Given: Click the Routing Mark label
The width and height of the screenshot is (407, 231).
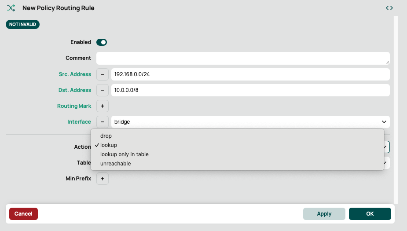Looking at the screenshot, I should point(74,106).
